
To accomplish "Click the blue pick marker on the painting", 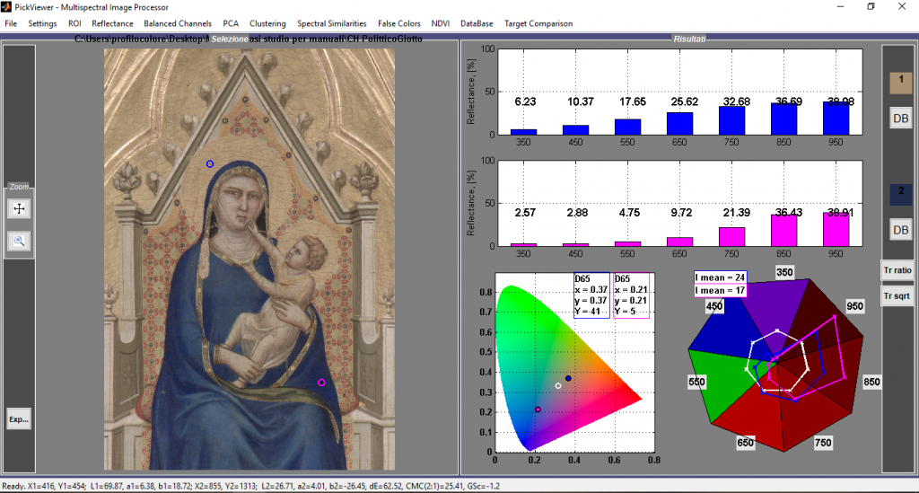I will [x=210, y=164].
